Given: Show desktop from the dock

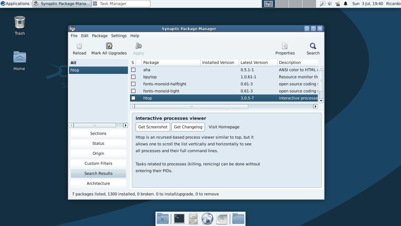Looking at the screenshot, I should point(163,219).
